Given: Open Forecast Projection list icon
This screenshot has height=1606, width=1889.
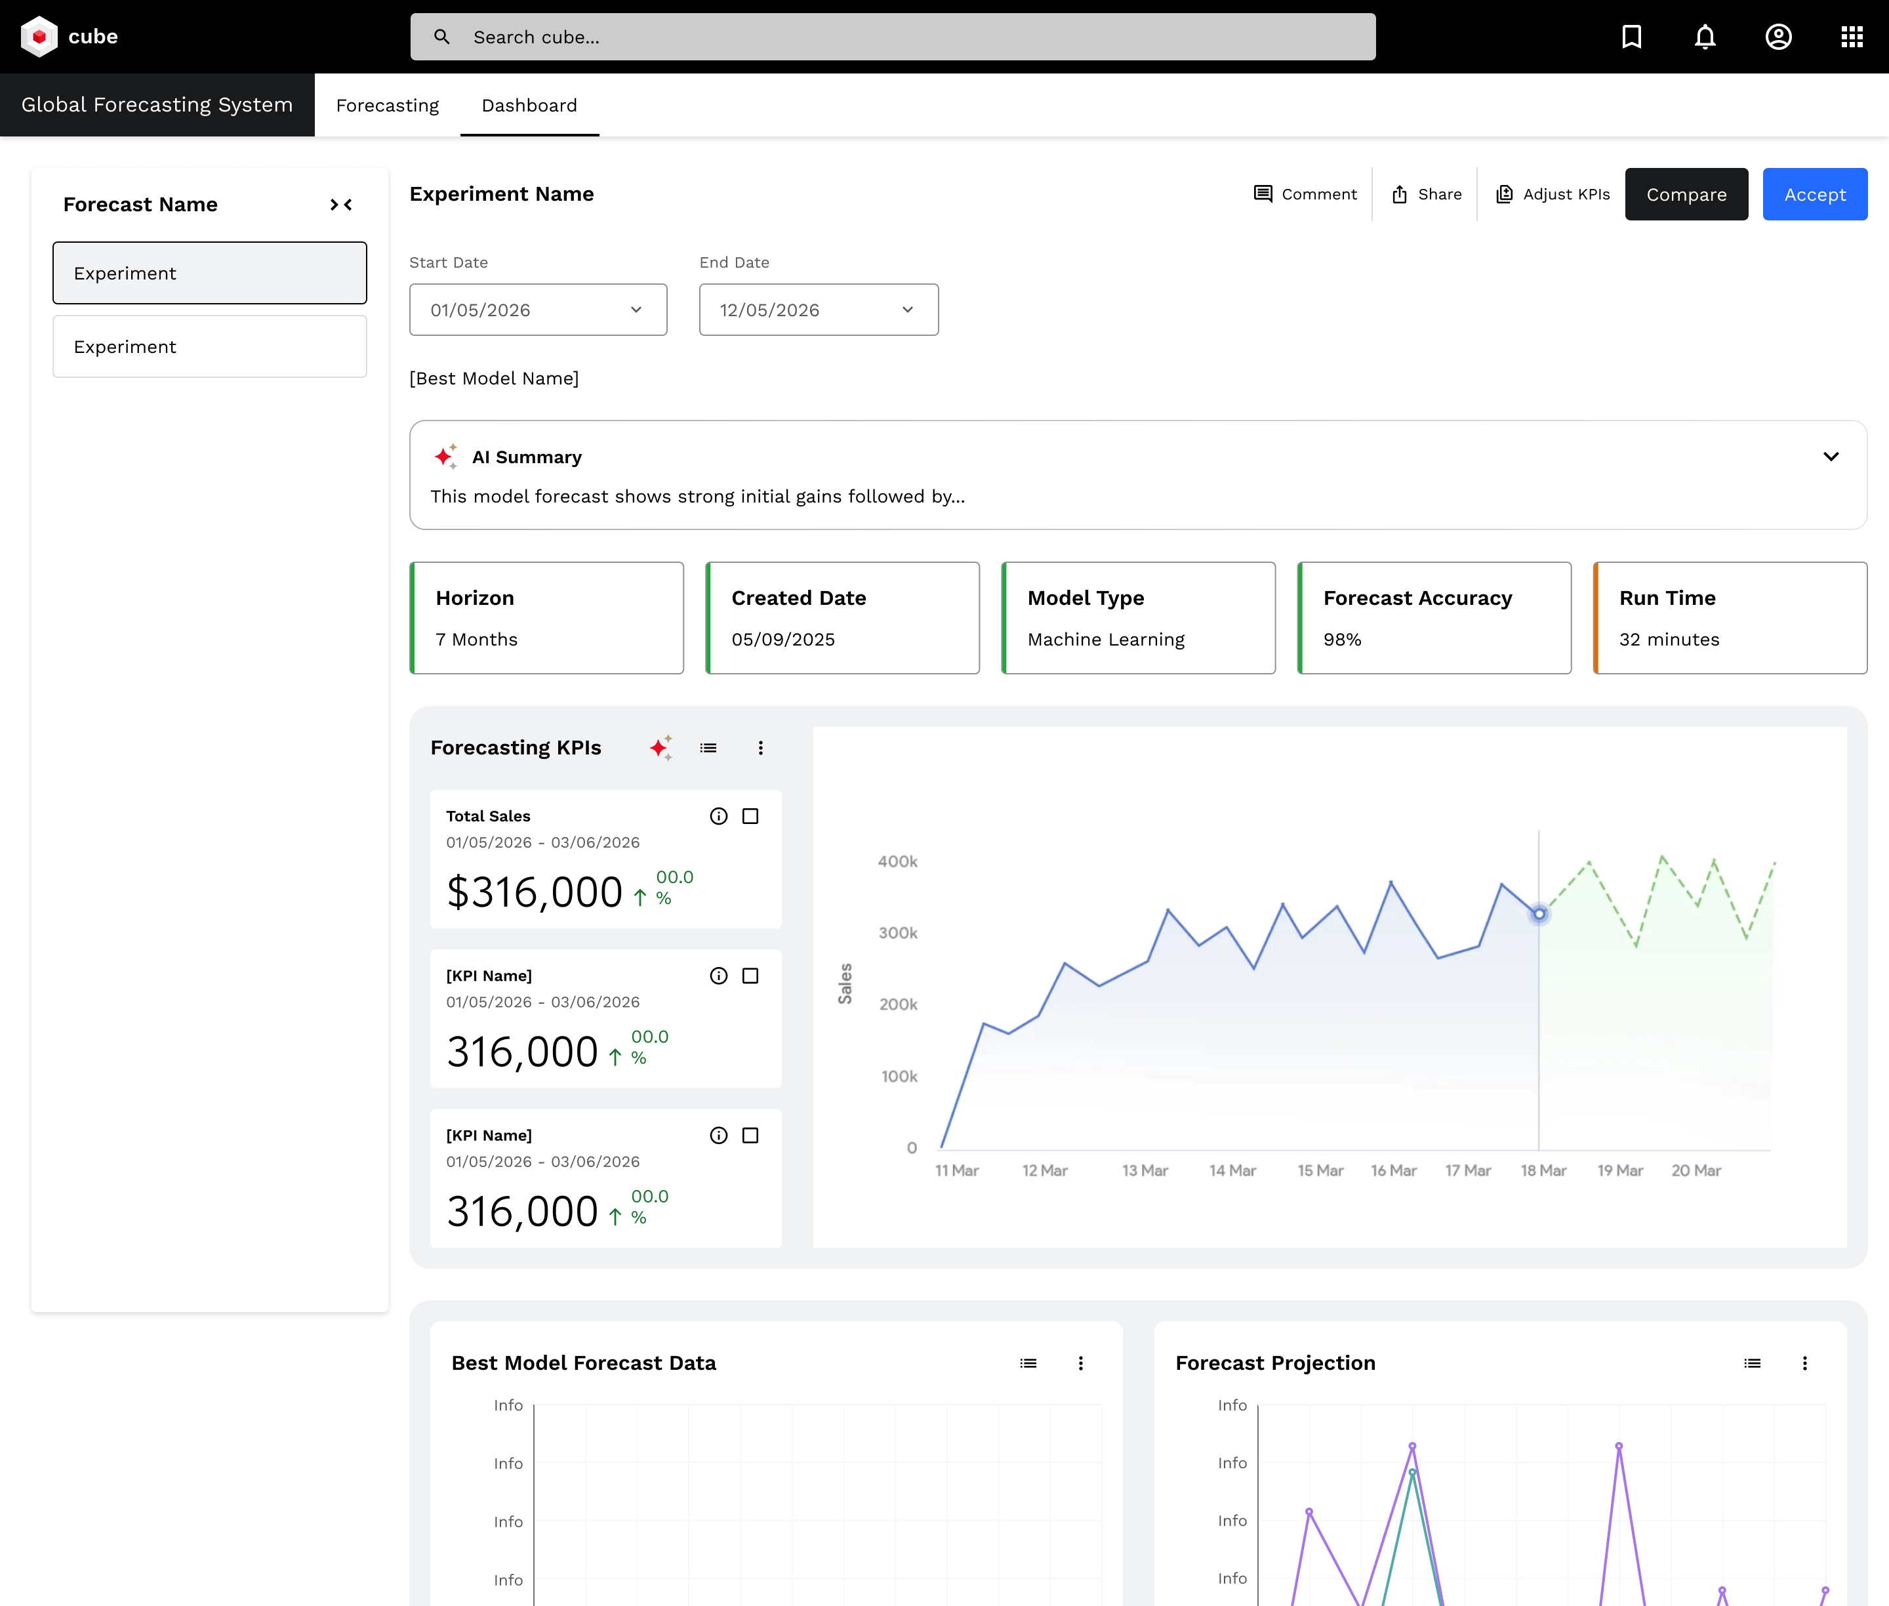Looking at the screenshot, I should (x=1751, y=1363).
